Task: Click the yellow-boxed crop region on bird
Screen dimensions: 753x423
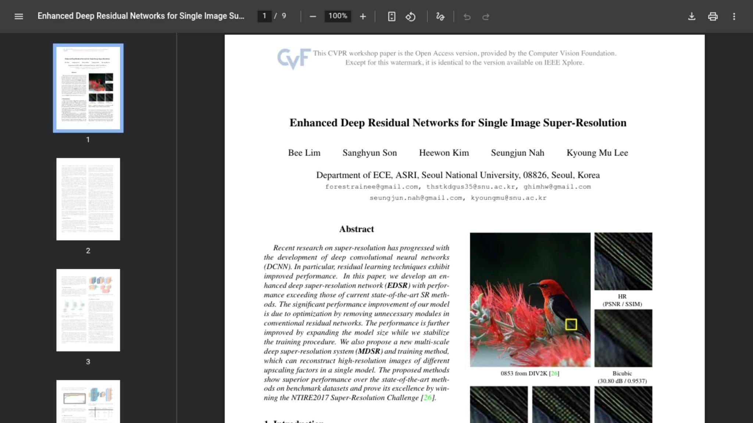Action: click(571, 324)
